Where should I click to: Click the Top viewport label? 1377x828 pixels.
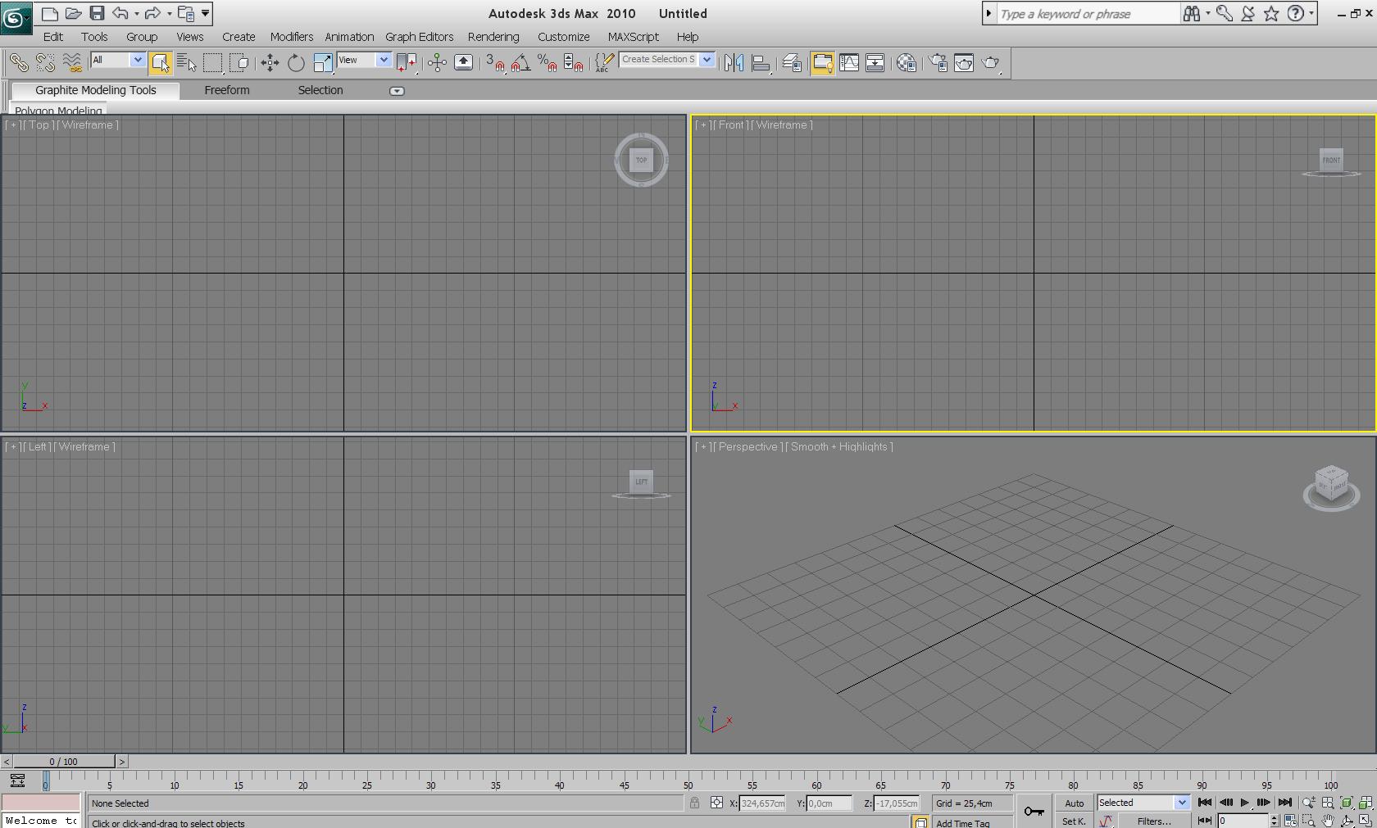pyautogui.click(x=39, y=125)
